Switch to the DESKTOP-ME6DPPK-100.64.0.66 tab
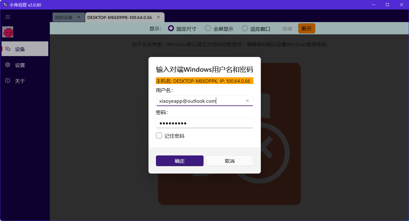The width and height of the screenshot is (409, 221). [x=120, y=17]
